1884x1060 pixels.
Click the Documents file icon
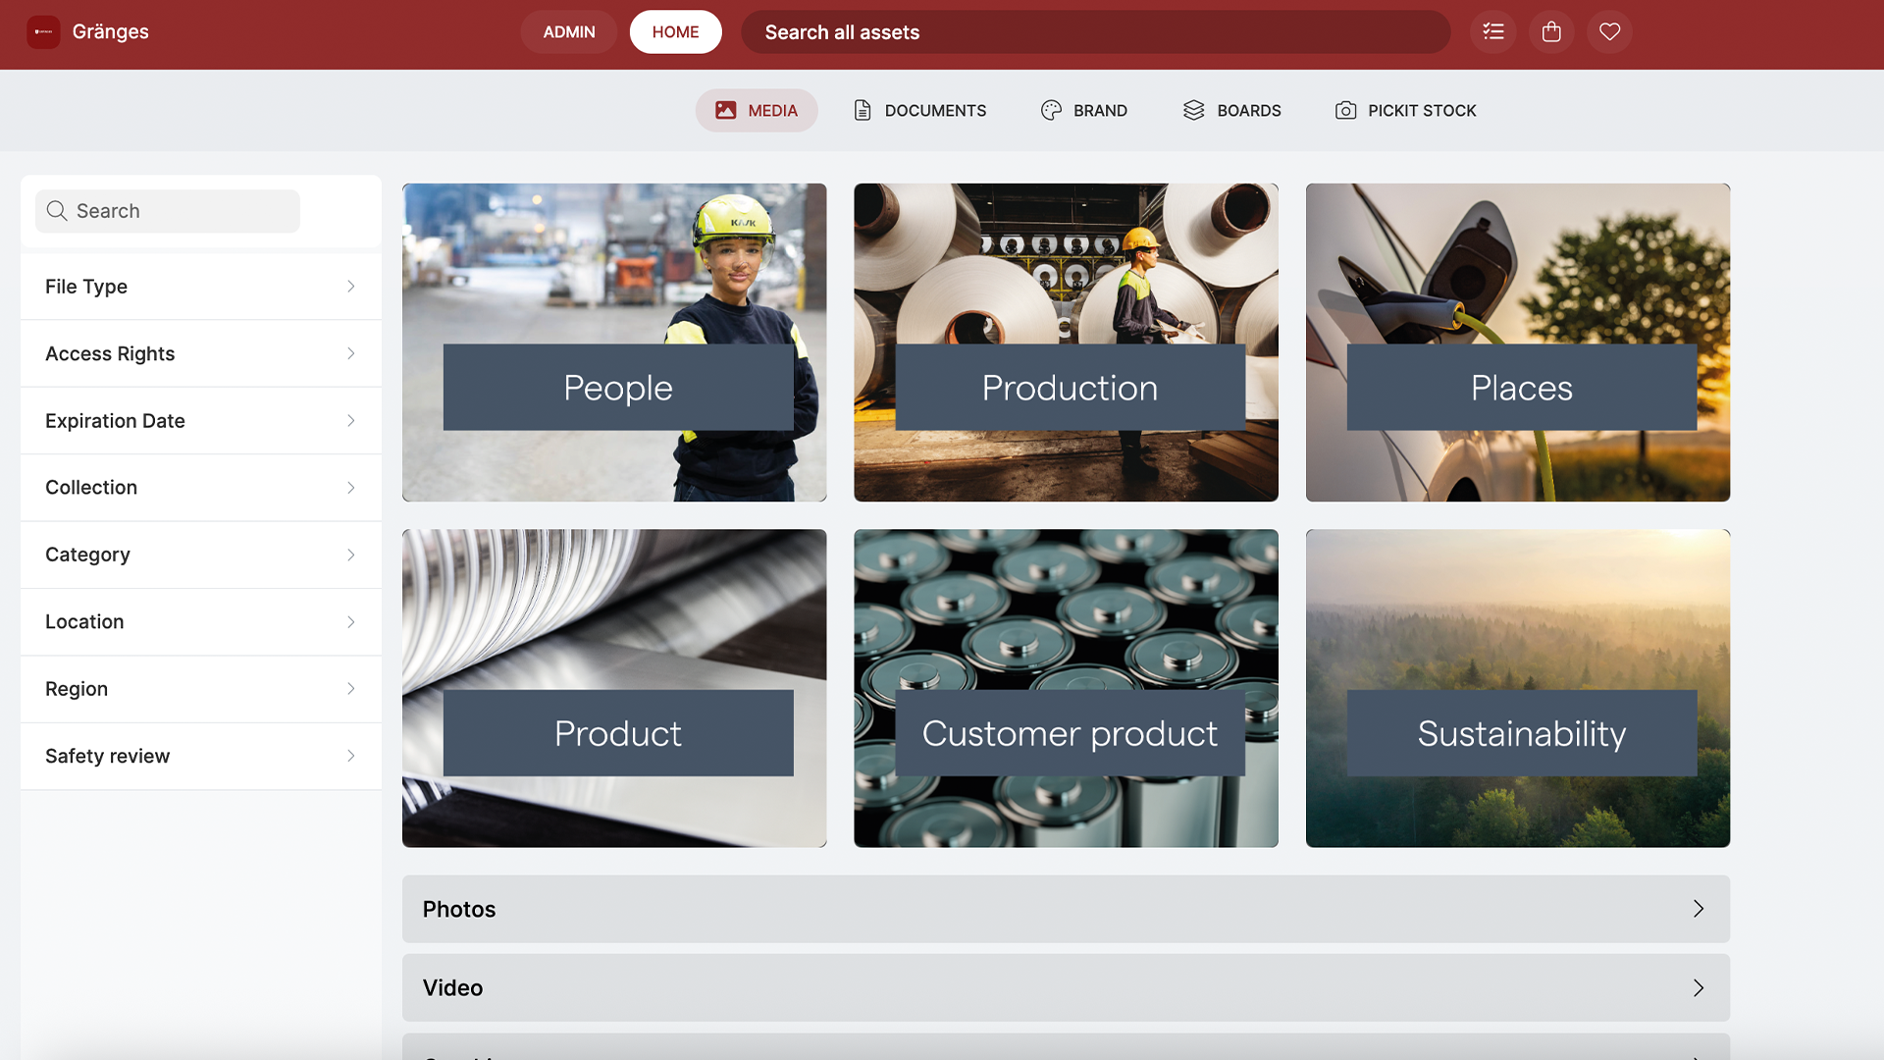pos(863,110)
